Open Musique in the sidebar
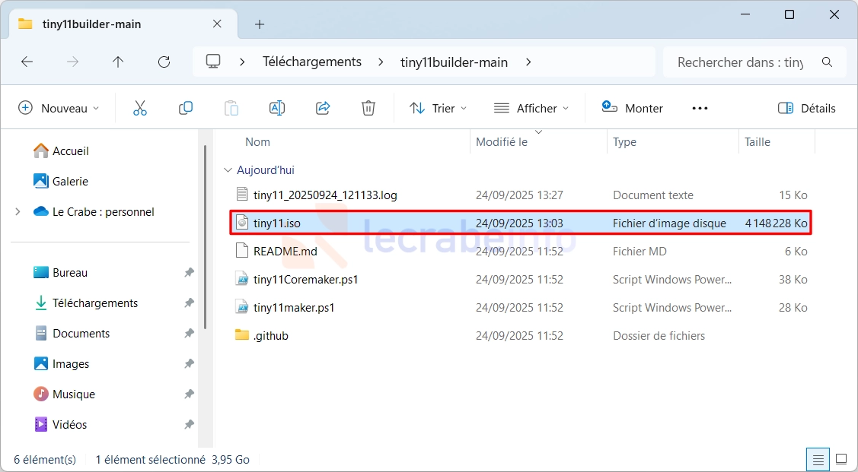Screen dimensions: 858x472 (x=64, y=394)
